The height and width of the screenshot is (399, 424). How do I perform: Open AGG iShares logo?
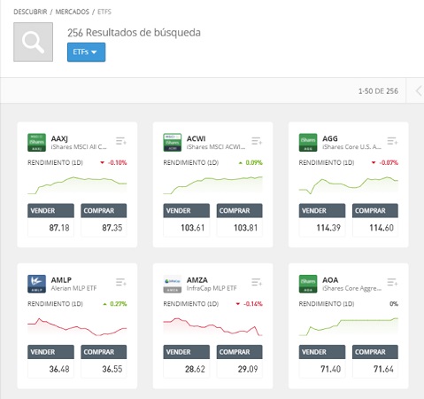click(x=308, y=143)
